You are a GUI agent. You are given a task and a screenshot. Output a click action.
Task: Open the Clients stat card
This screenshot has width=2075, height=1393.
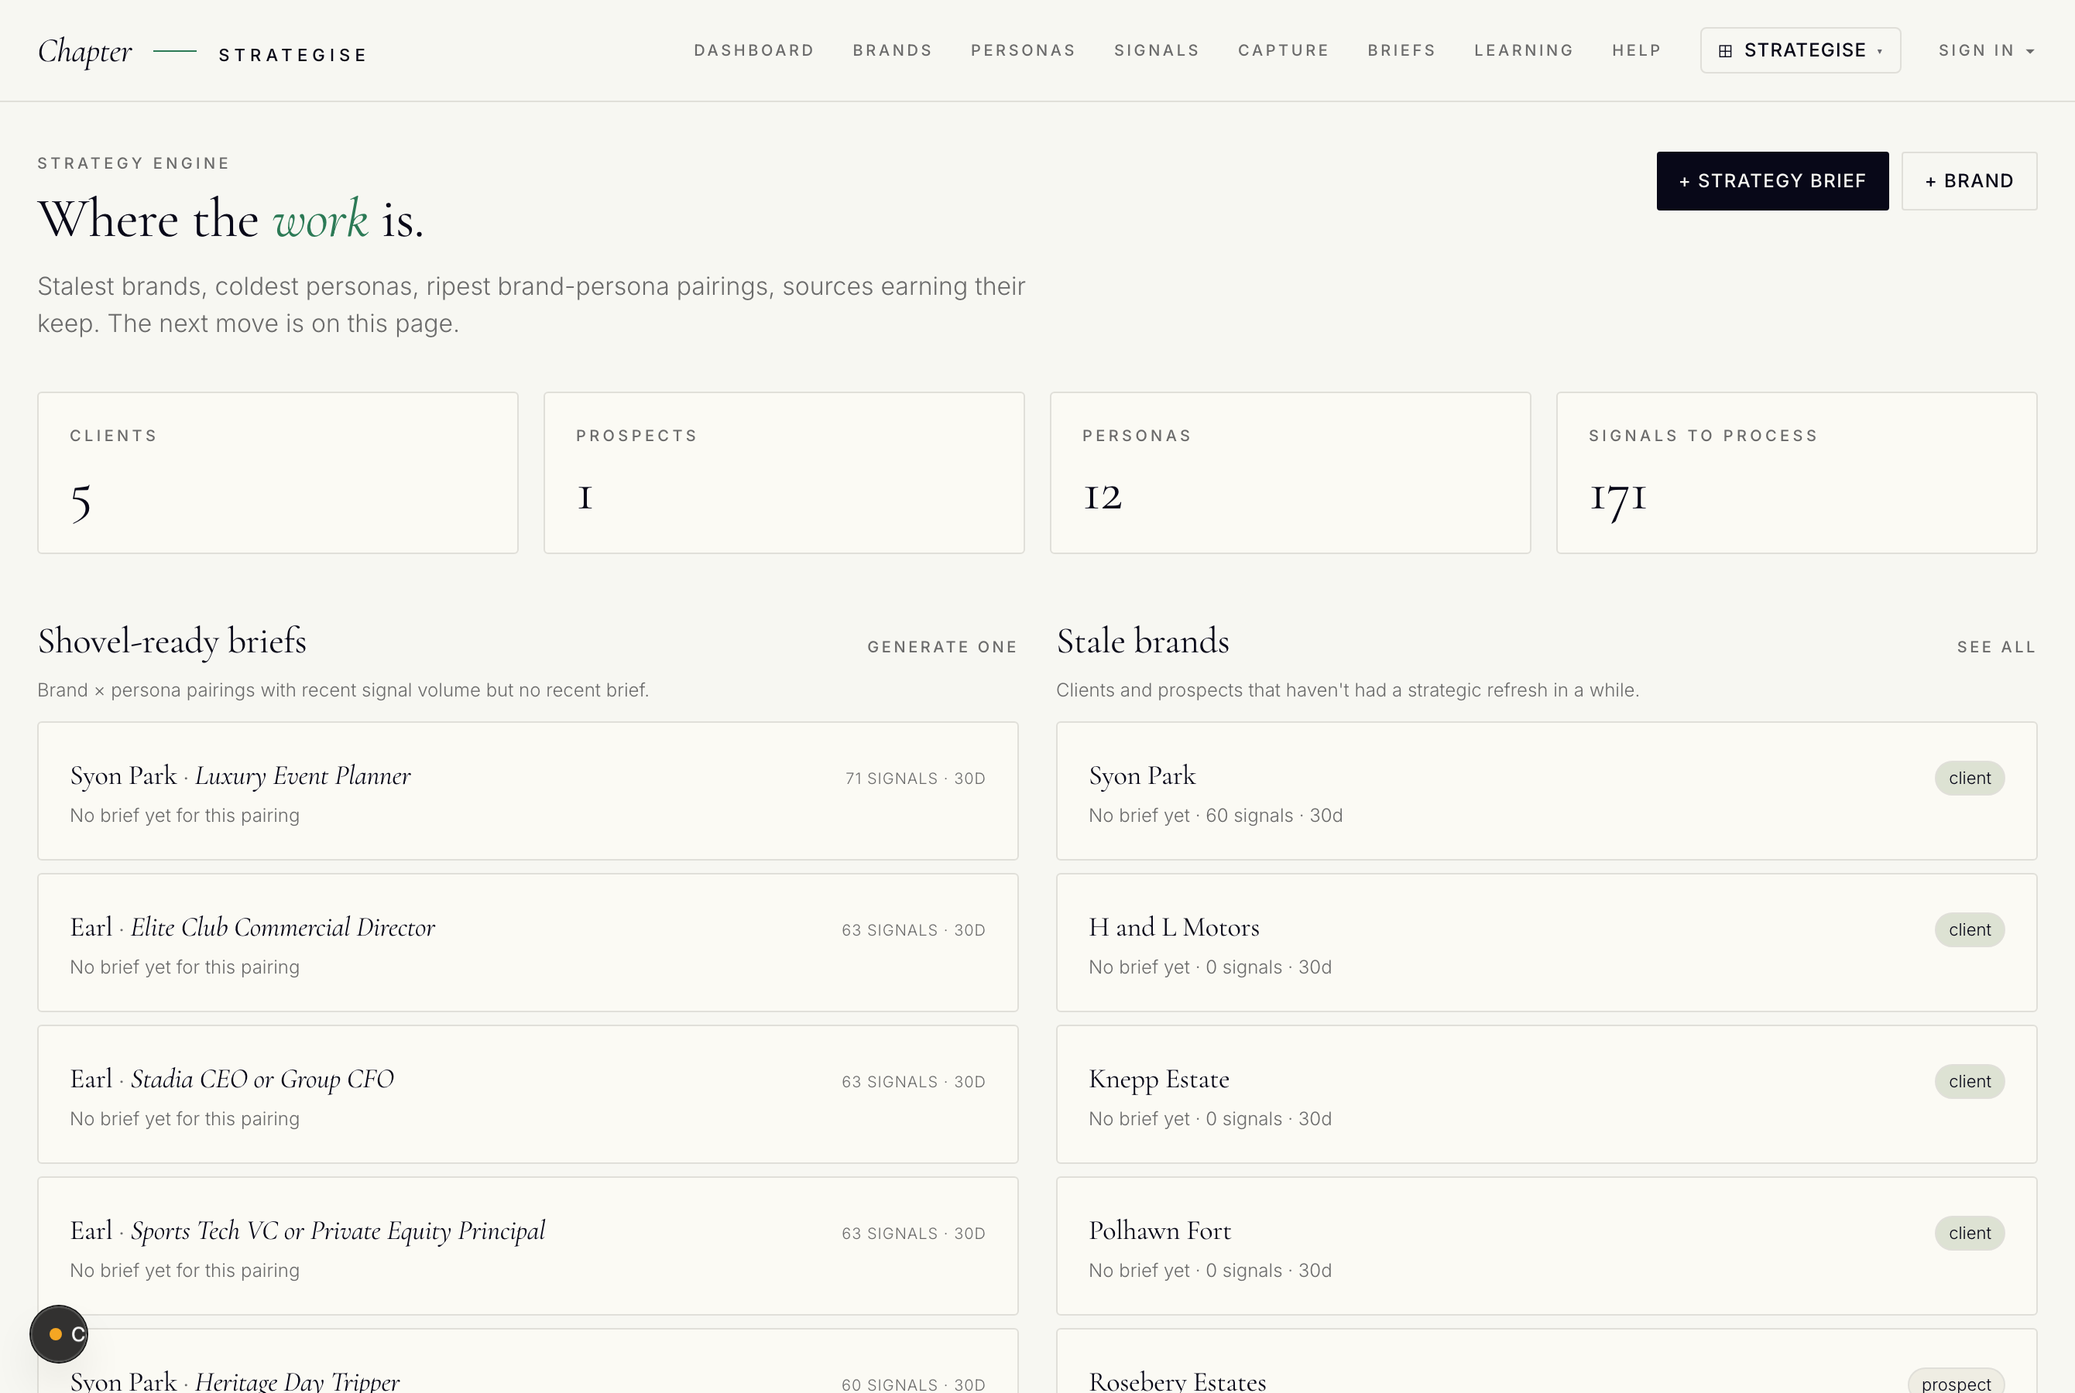(x=277, y=473)
